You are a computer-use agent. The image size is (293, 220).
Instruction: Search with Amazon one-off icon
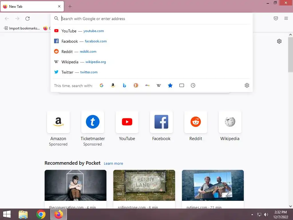[x=113, y=85]
